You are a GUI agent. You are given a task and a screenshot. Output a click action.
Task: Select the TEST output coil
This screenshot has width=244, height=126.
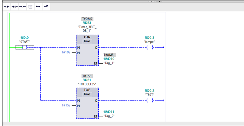pos(150,100)
